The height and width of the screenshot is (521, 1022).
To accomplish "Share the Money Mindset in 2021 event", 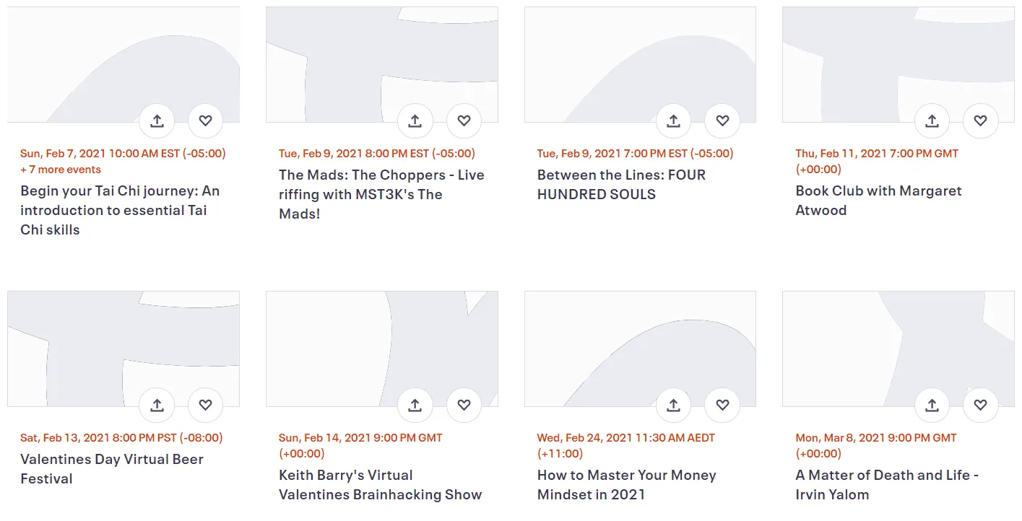I will point(673,405).
